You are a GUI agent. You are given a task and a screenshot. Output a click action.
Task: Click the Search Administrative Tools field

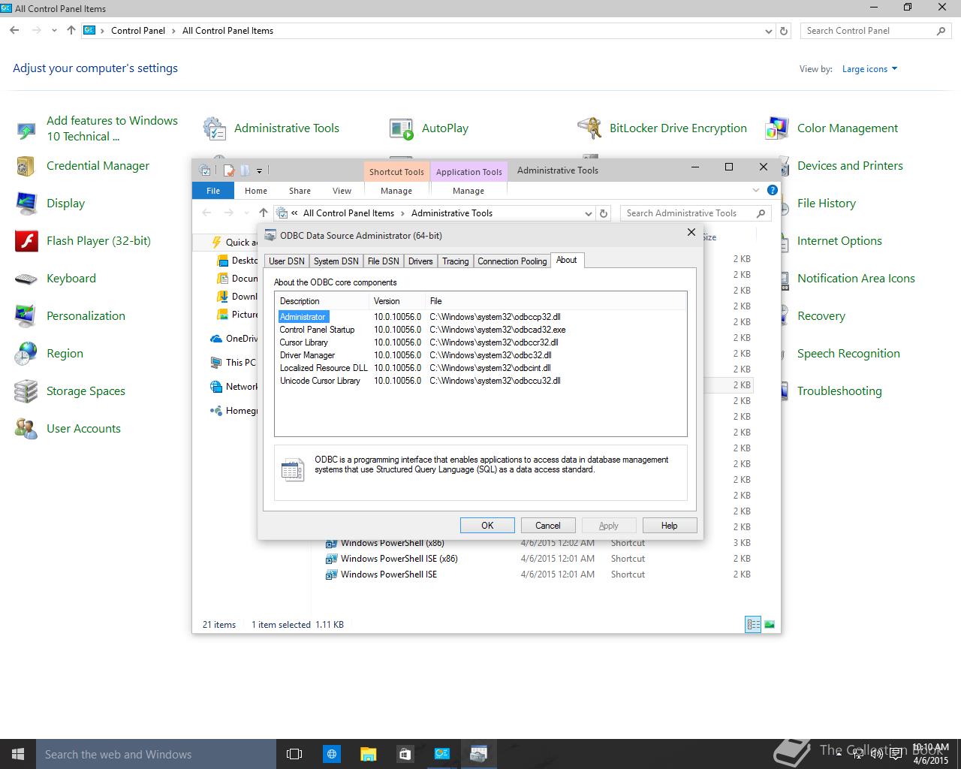696,213
